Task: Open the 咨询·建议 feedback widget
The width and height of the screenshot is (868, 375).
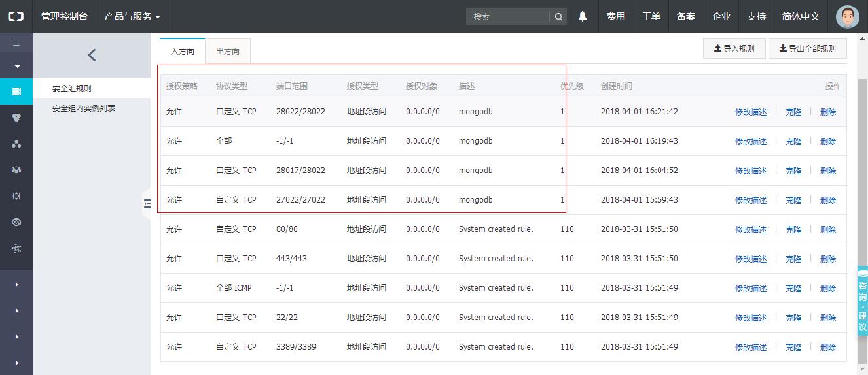Action: coord(862,302)
